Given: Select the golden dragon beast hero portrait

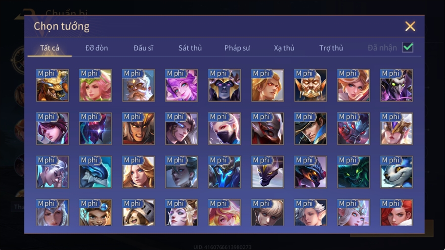Looking at the screenshot, I should pos(52,85).
